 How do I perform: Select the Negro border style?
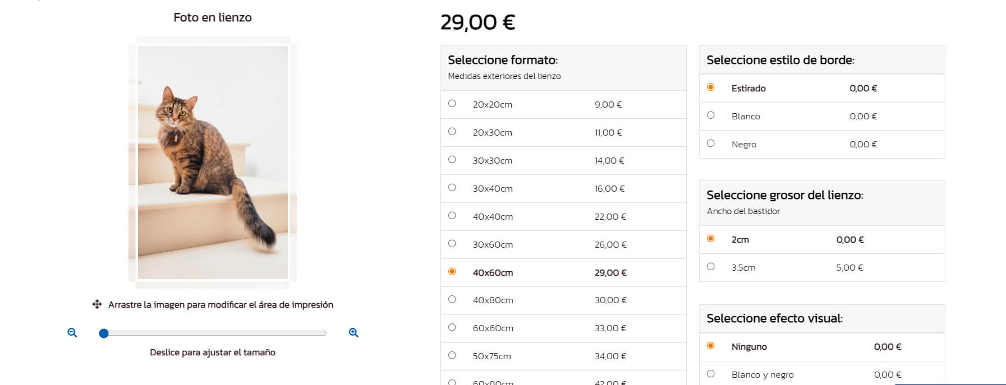click(x=711, y=143)
